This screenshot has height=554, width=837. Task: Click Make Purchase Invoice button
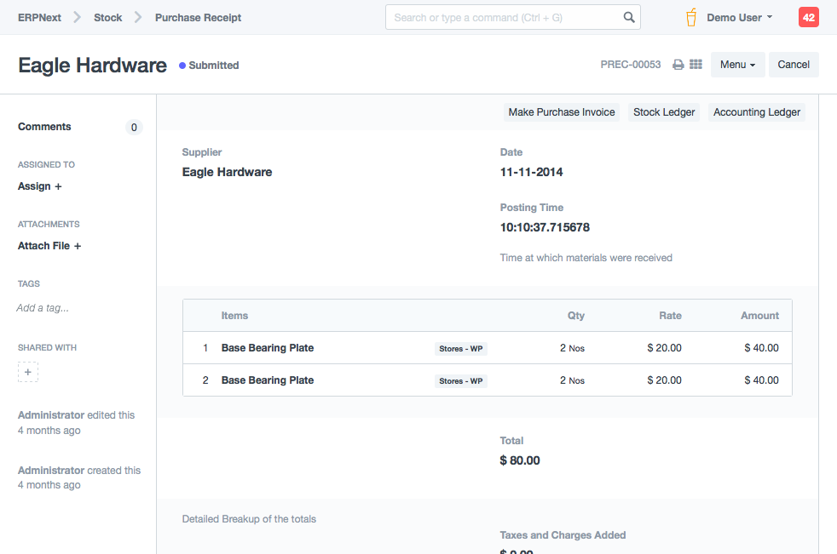(562, 112)
